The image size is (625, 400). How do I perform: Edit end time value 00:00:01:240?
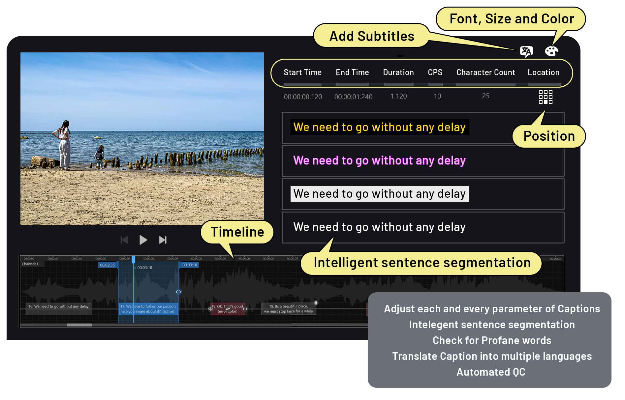point(353,97)
